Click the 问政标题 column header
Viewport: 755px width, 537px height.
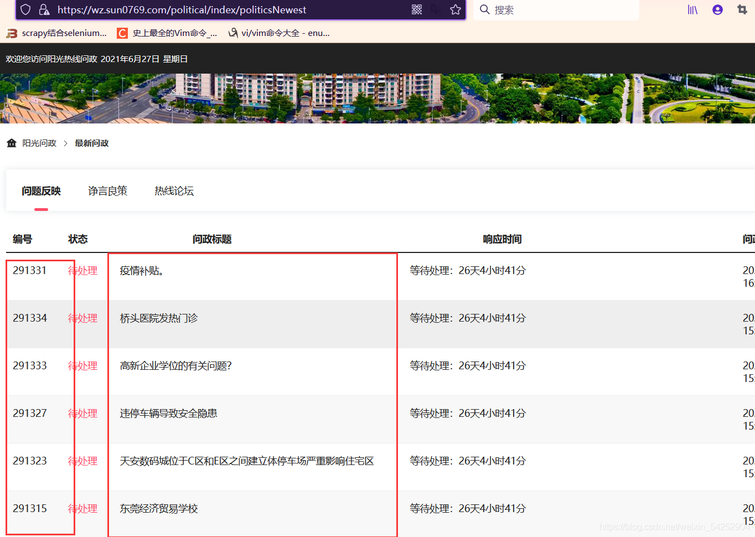[x=212, y=239]
